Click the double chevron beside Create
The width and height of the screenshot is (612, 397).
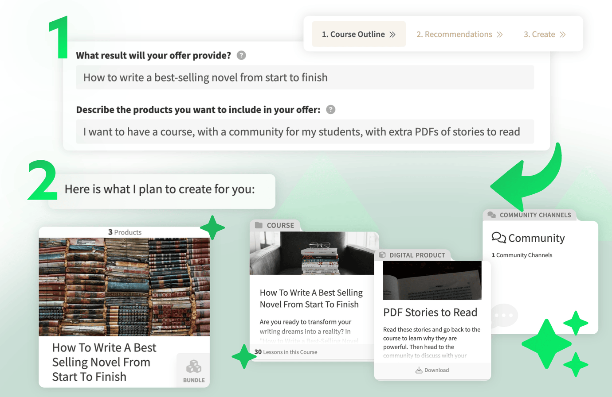pyautogui.click(x=563, y=35)
